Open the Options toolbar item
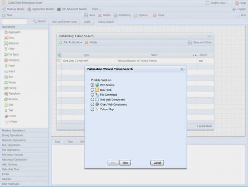 [141, 15]
